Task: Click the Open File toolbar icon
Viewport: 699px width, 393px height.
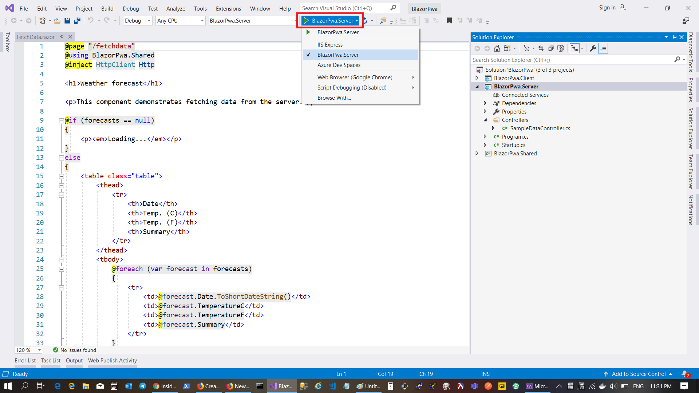Action: (x=57, y=21)
